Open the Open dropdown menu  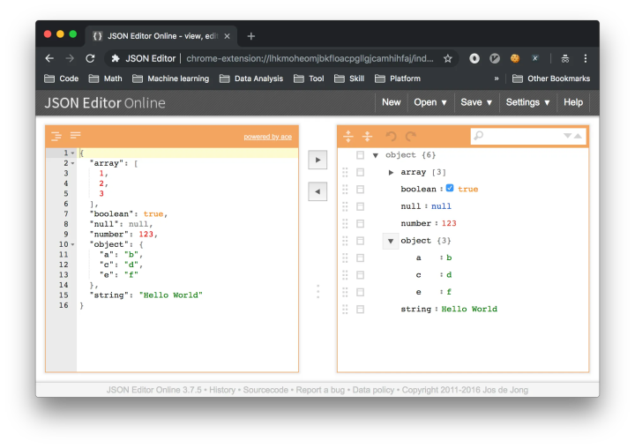click(430, 102)
